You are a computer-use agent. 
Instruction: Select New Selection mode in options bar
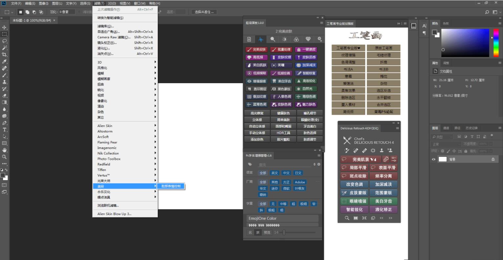[20, 12]
